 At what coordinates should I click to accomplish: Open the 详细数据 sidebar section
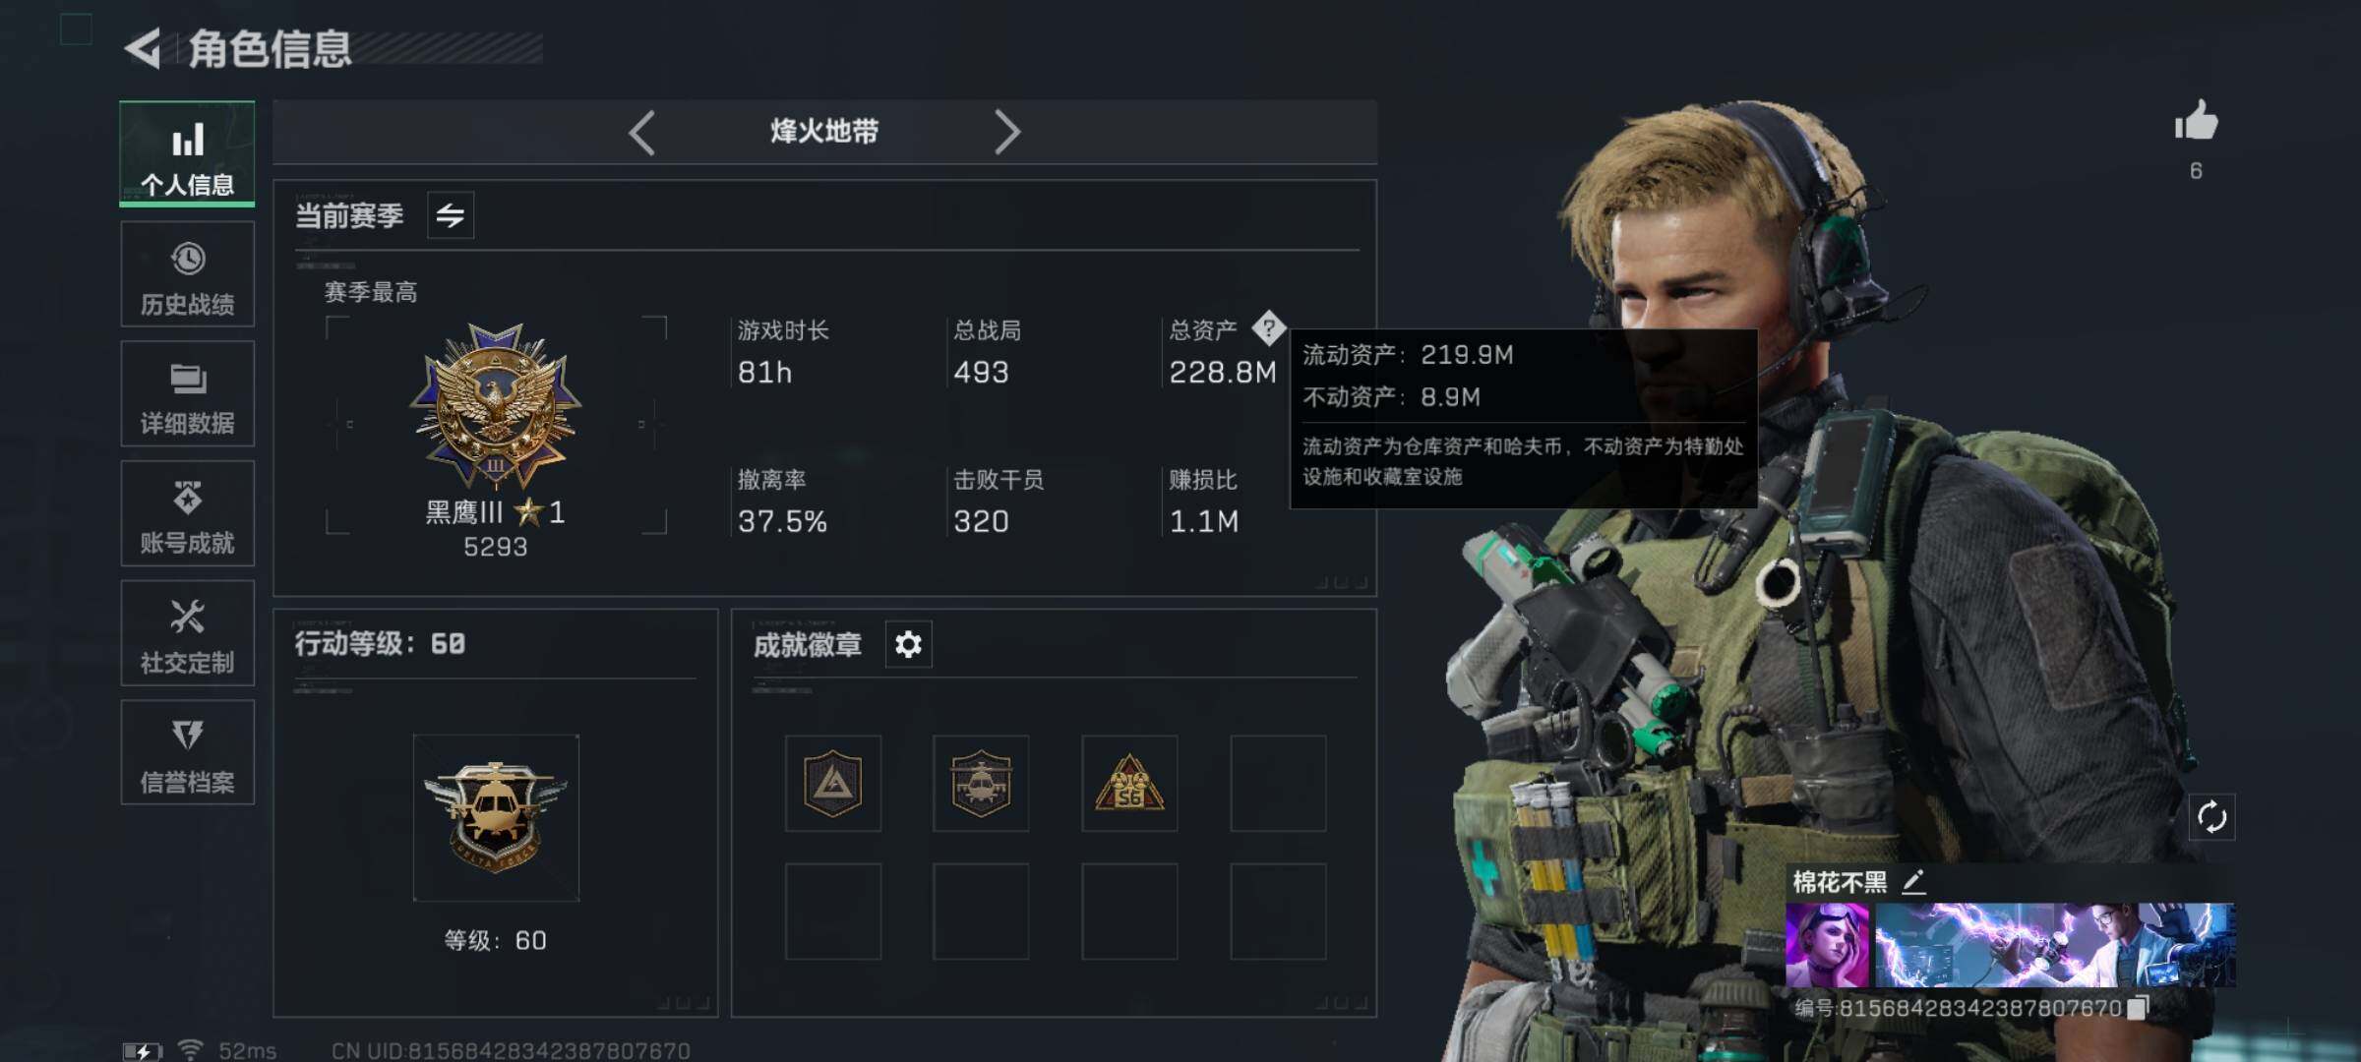pyautogui.click(x=187, y=394)
